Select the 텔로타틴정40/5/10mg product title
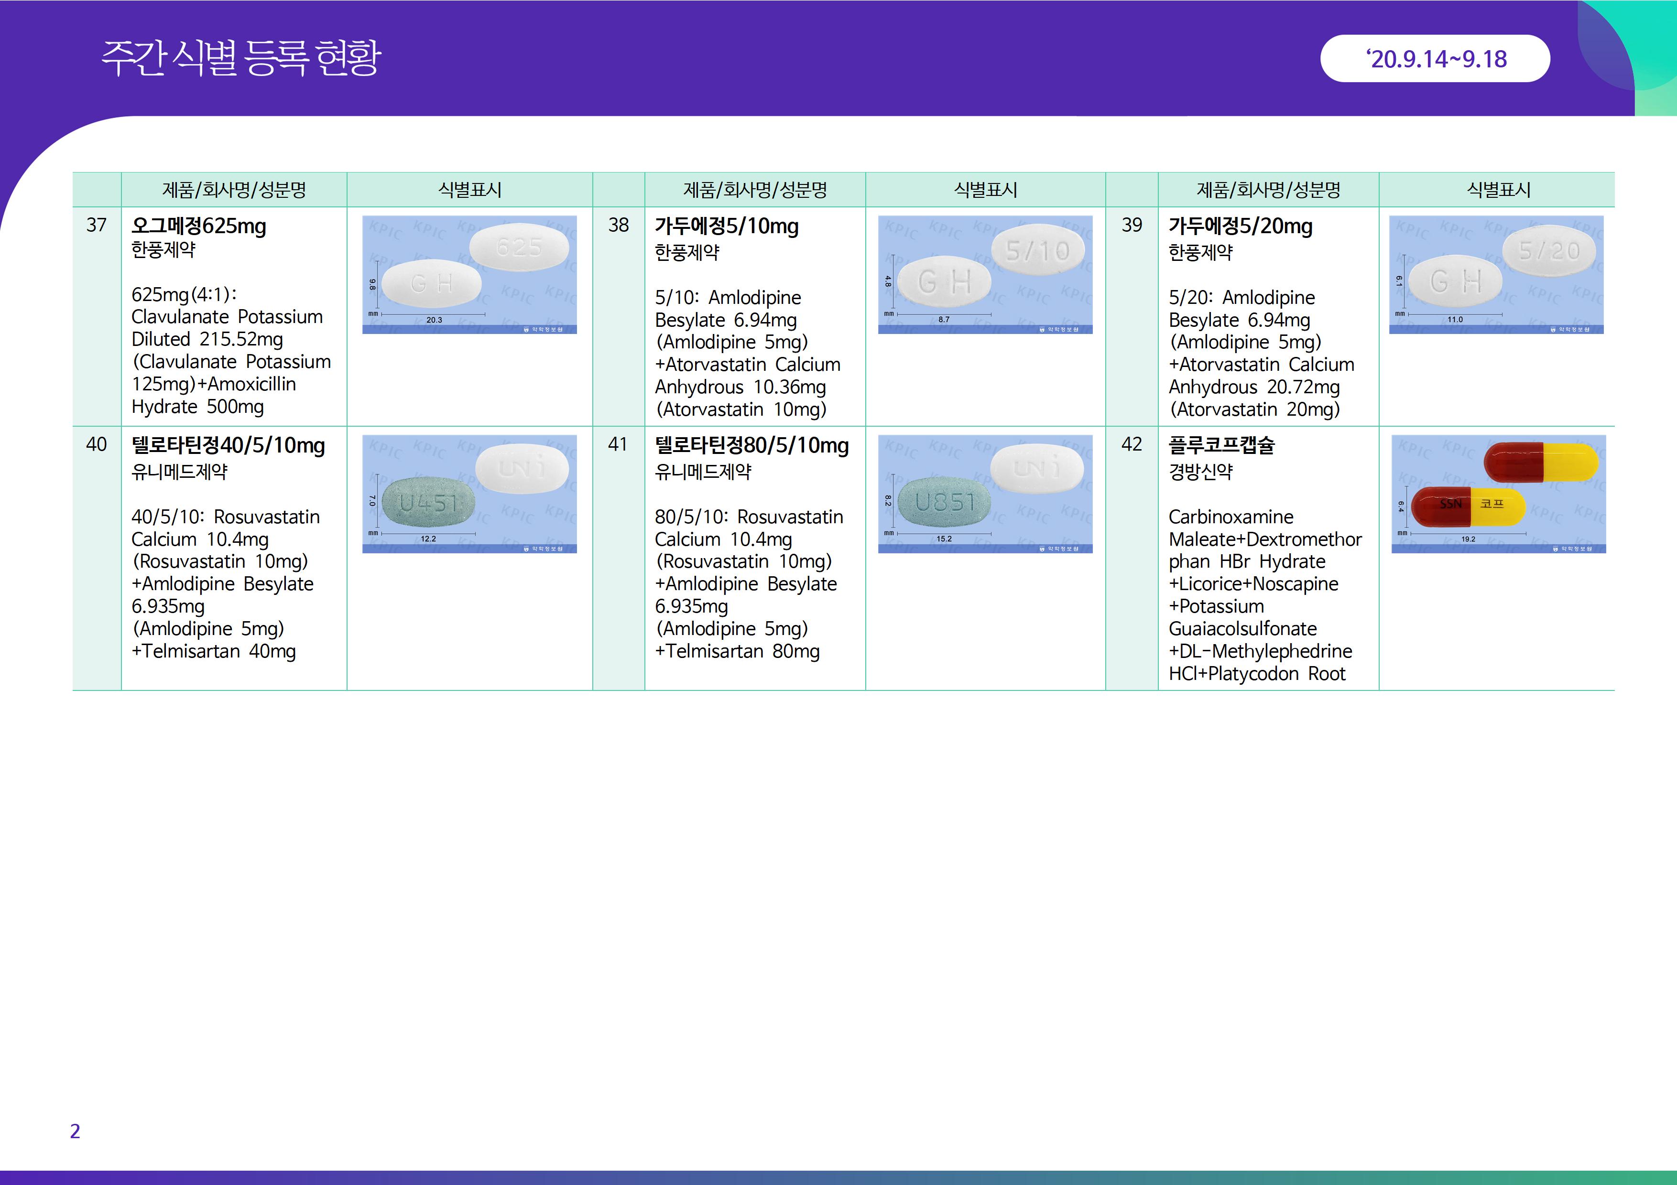The image size is (1677, 1185). pos(228,445)
